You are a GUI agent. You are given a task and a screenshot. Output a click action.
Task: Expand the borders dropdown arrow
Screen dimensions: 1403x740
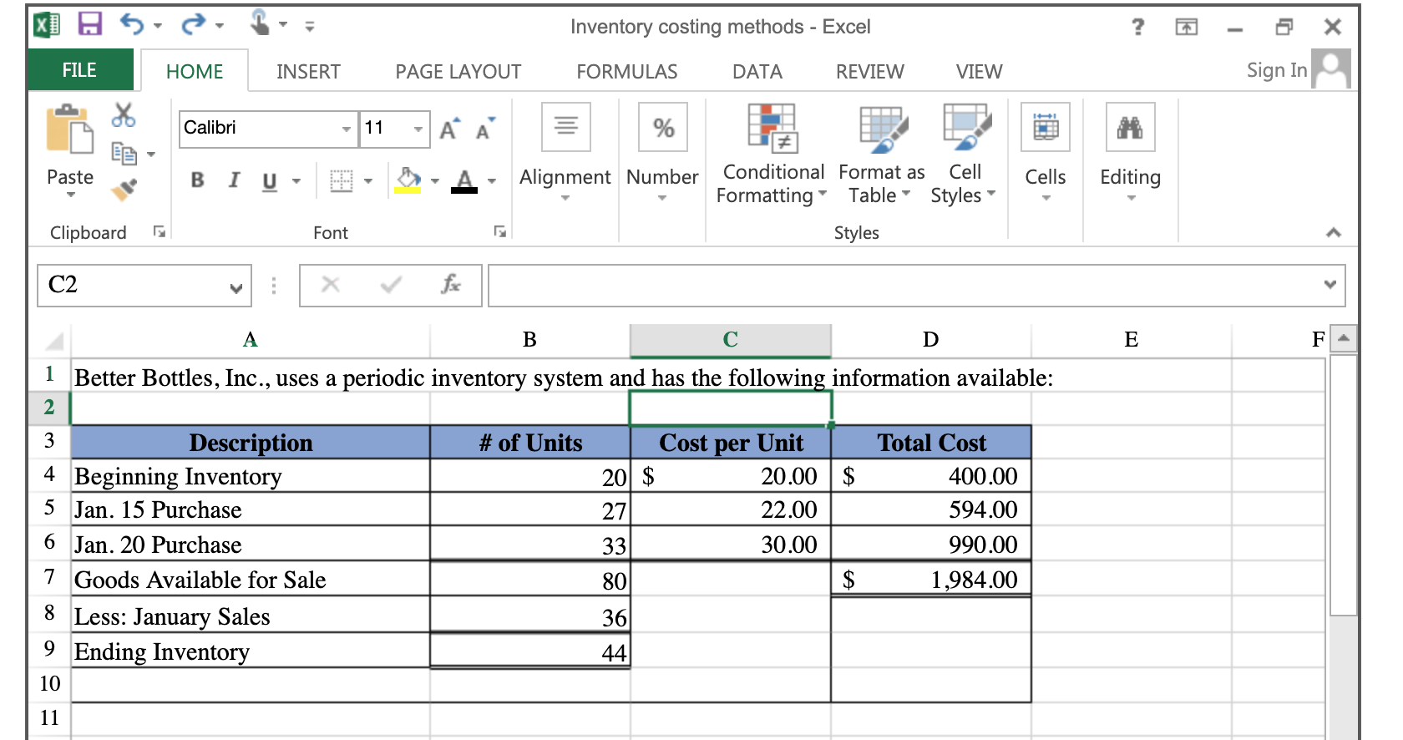(367, 181)
